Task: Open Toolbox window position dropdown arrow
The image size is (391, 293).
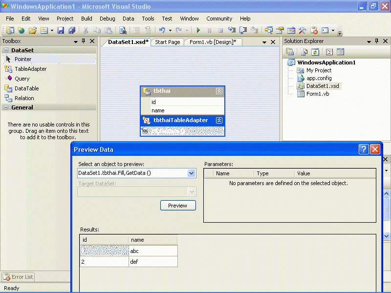Action: coord(76,42)
